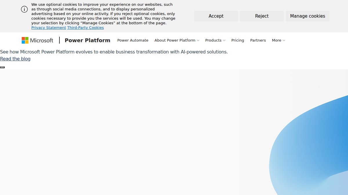Open the Partners page
The image size is (348, 195).
point(258,40)
